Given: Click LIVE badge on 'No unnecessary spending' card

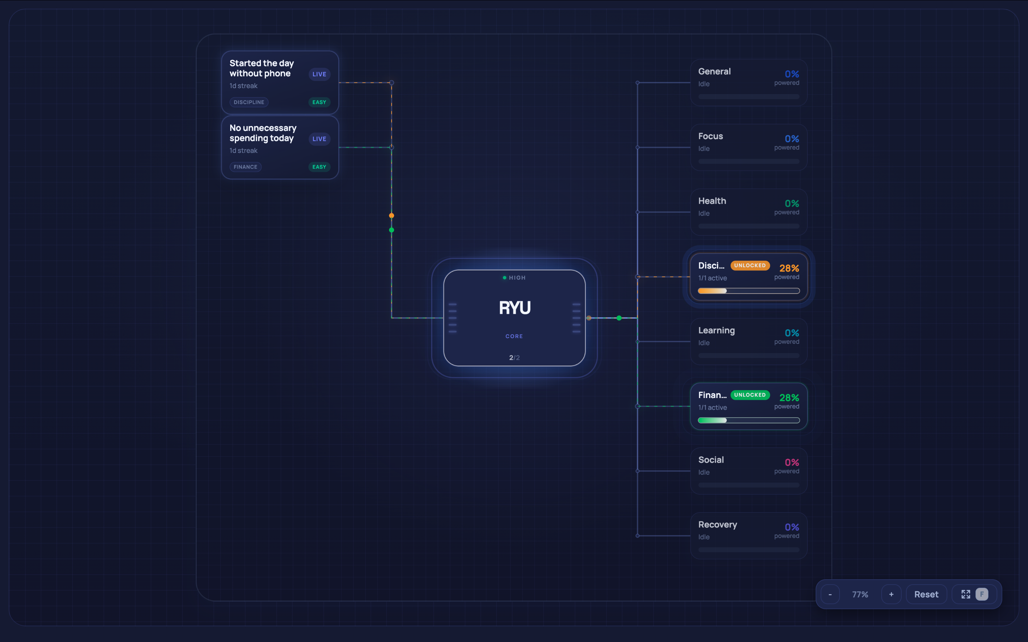Looking at the screenshot, I should coord(319,139).
